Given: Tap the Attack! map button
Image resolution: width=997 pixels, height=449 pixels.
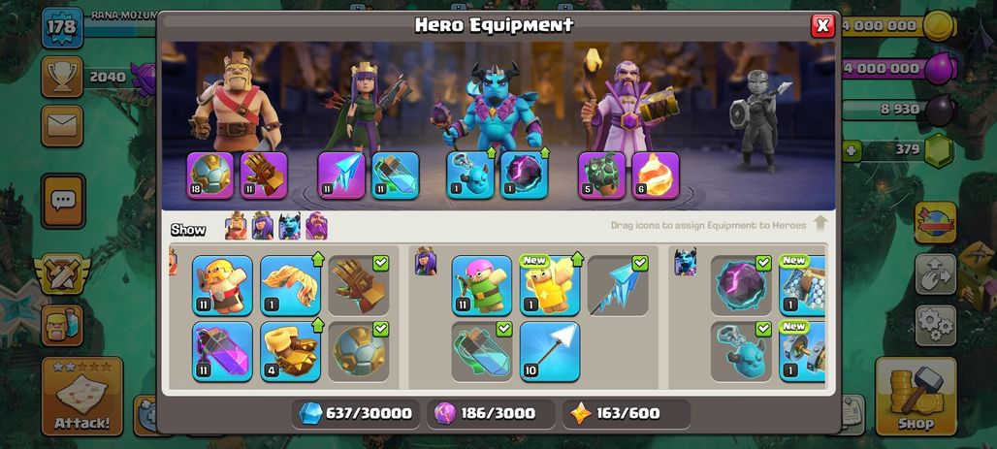Looking at the screenshot, I should (x=82, y=397).
